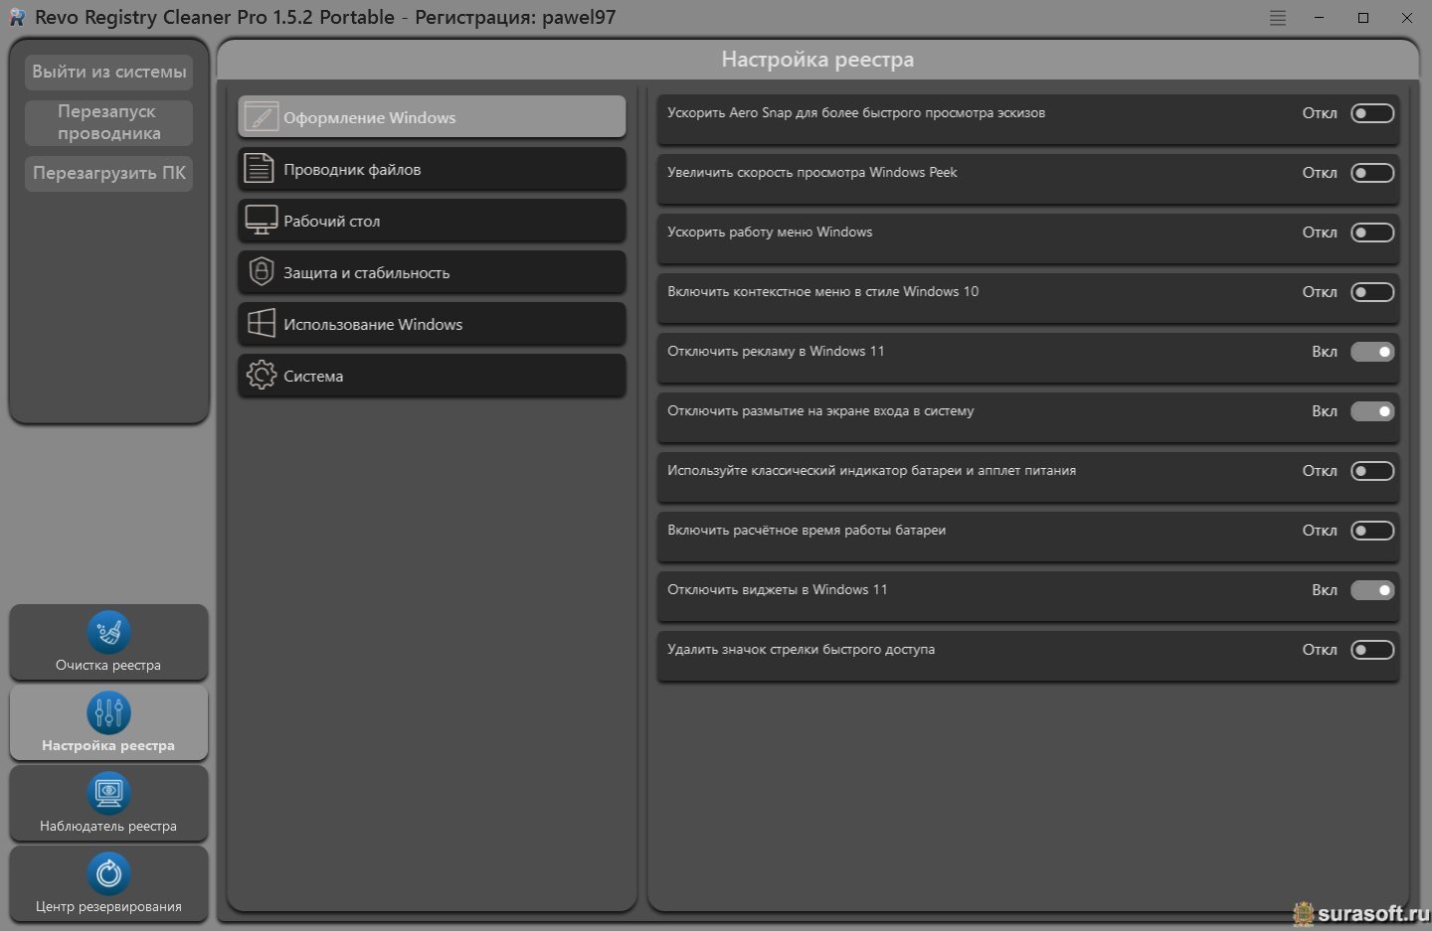Select Использование Windows category
The image size is (1432, 931).
(432, 324)
